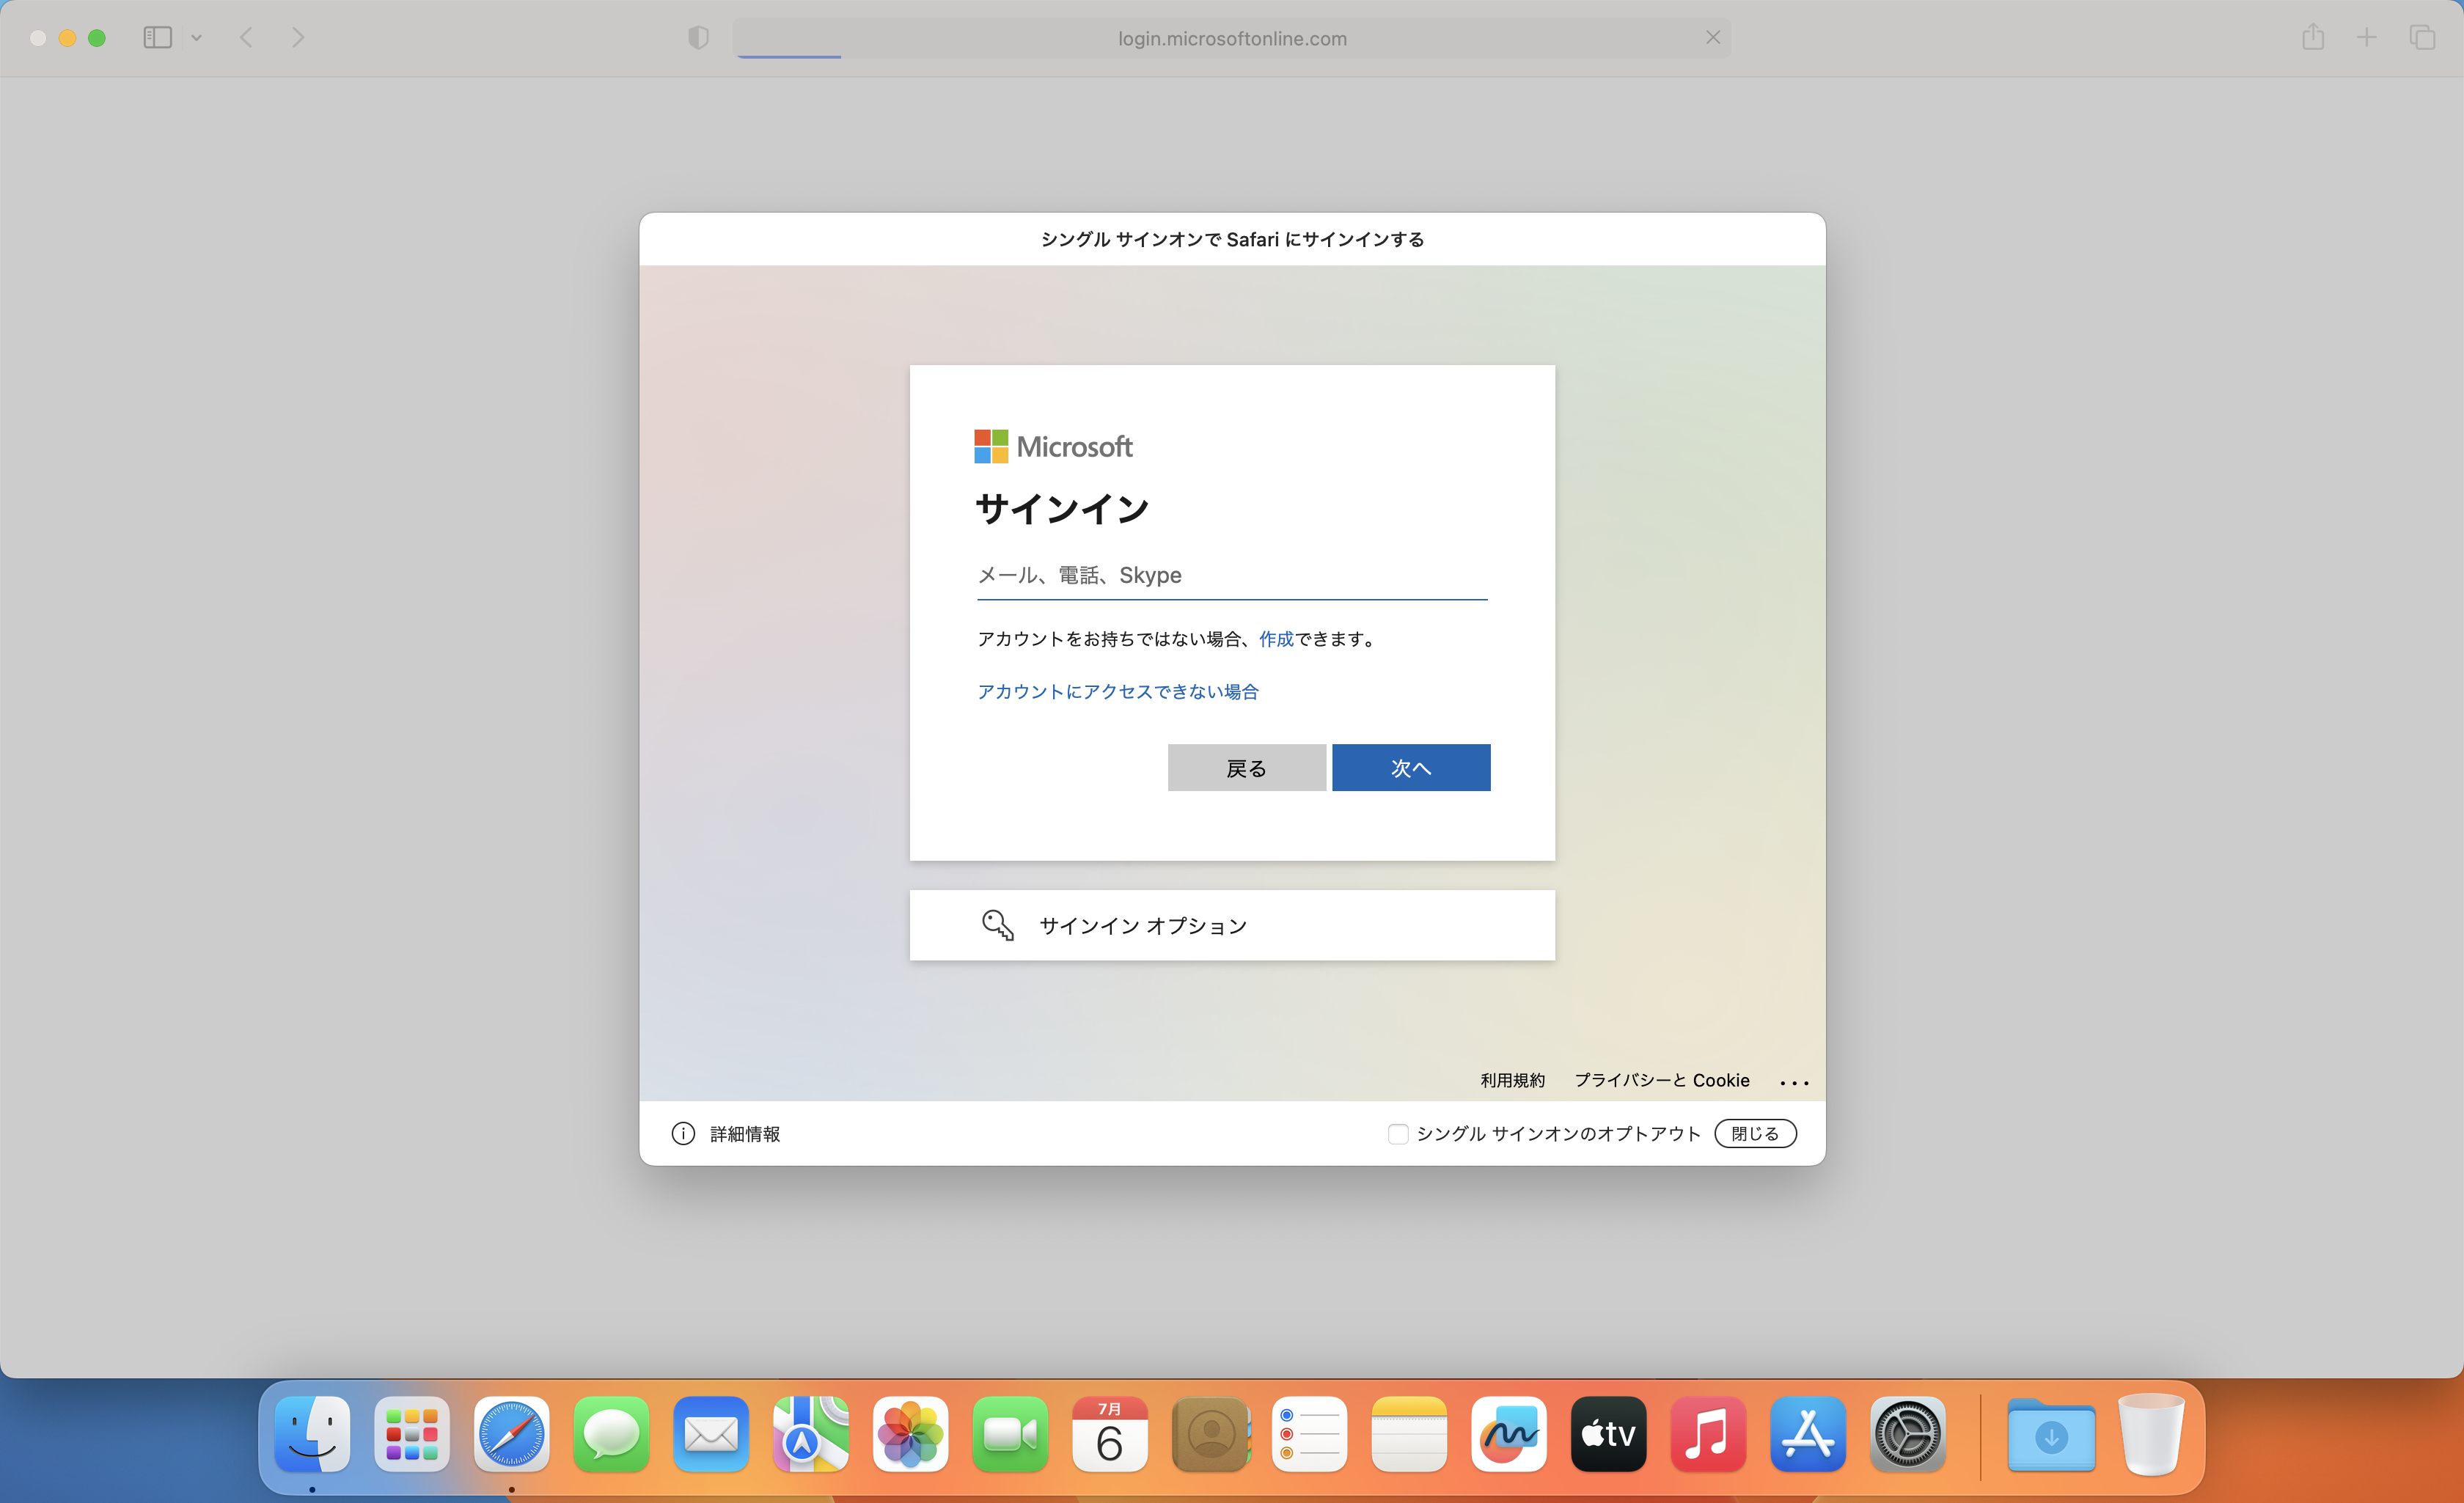This screenshot has width=2464, height=1503.
Task: Click the dialog title about シングル サインオン
Action: pyautogui.click(x=1232, y=239)
